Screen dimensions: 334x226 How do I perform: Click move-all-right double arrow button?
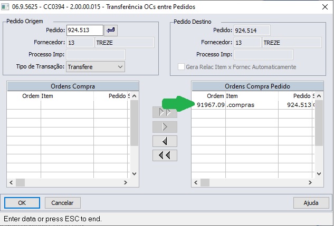pyautogui.click(x=165, y=112)
